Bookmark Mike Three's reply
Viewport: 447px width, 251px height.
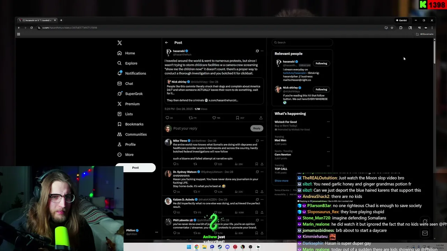click(256, 164)
